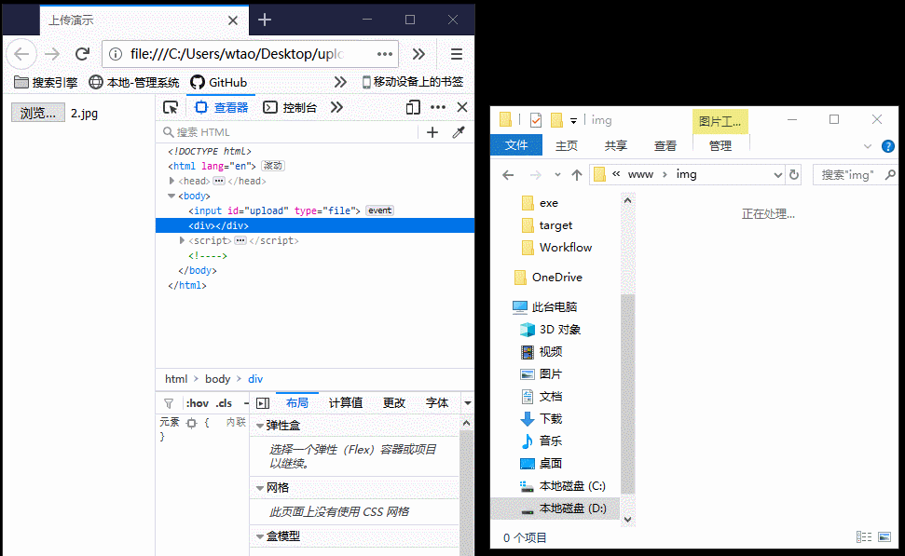905x556 pixels.
Task: Open the 搜索引擎 bookmark folder
Action: point(46,82)
